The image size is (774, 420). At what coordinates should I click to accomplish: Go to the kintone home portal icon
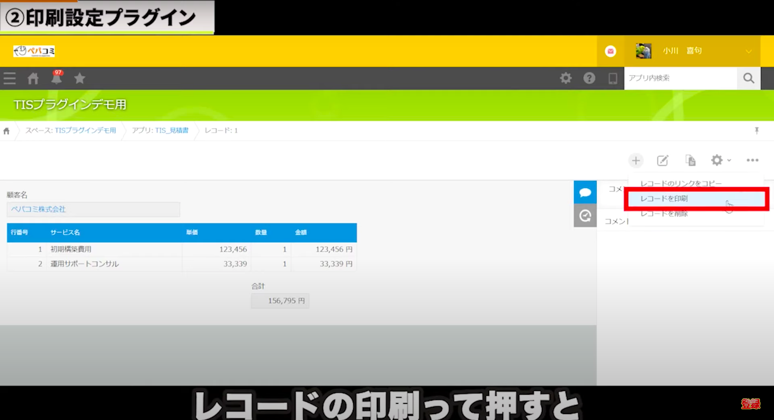[33, 78]
